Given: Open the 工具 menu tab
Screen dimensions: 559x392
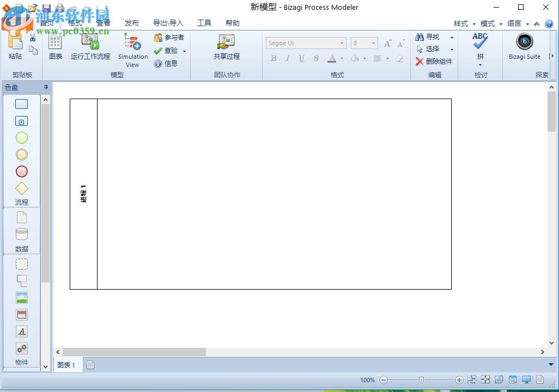Looking at the screenshot, I should click(x=204, y=23).
